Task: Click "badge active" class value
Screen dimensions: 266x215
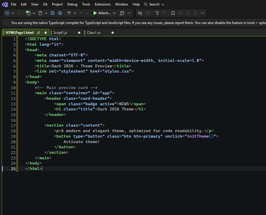Action: [x=100, y=104]
